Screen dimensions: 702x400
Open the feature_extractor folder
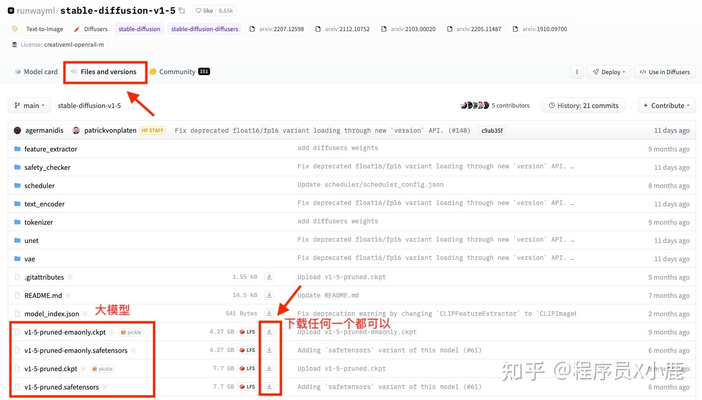pos(51,149)
